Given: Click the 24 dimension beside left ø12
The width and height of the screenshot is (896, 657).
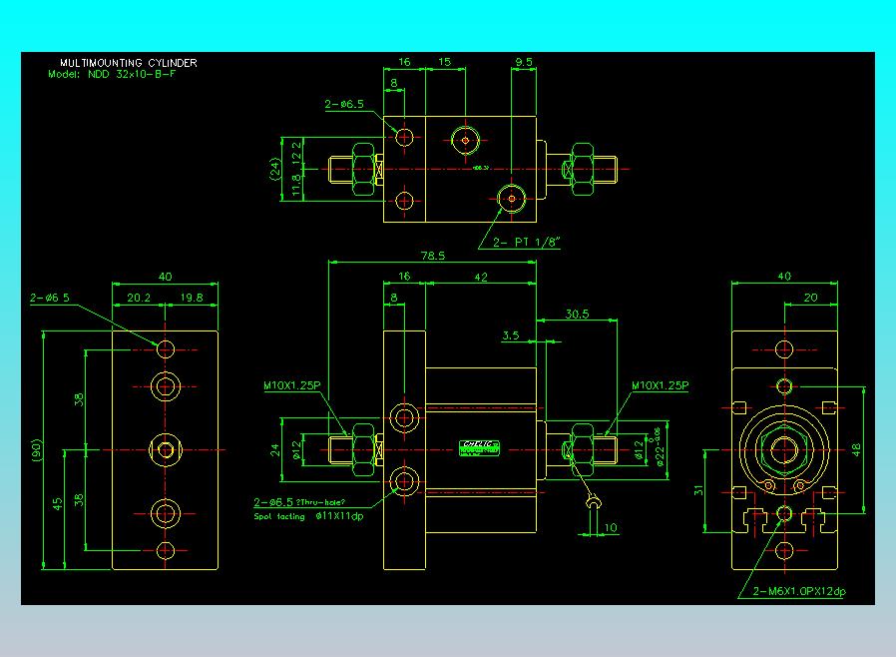Looking at the screenshot, I should pos(275,450).
